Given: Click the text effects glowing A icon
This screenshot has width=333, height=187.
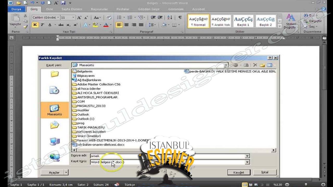Looking at the screenshot, I should (x=85, y=25).
